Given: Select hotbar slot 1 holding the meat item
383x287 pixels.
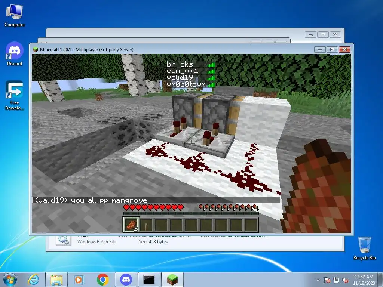Looking at the screenshot, I should [x=131, y=225].
